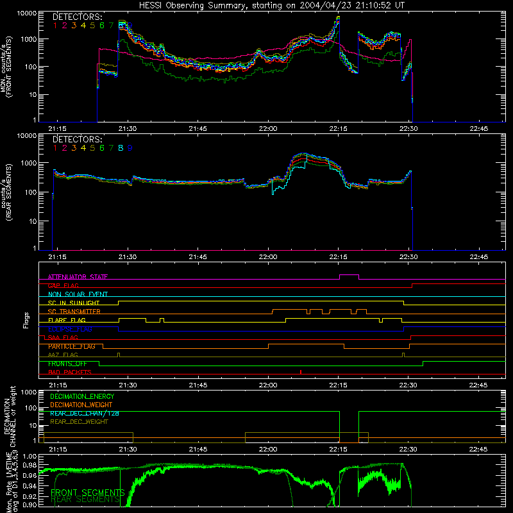
Task: Select red detector 1 label in rear segments legend
Action: click(55, 148)
